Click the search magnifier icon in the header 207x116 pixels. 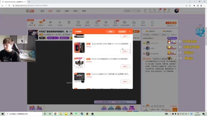(x=138, y=11)
